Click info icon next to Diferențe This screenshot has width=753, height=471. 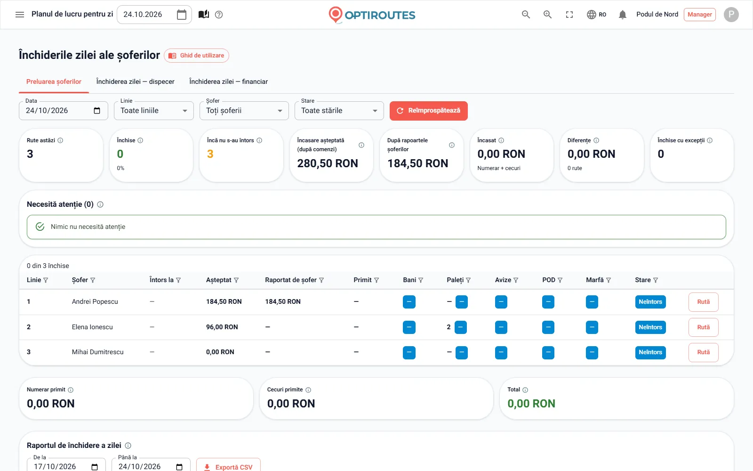coord(596,140)
